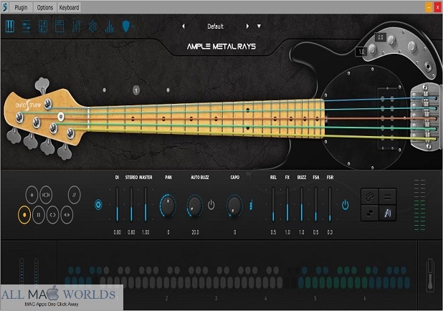Screen dimensions: 443x311
Task: Click the FSR value 0.3
Action: [330, 232]
